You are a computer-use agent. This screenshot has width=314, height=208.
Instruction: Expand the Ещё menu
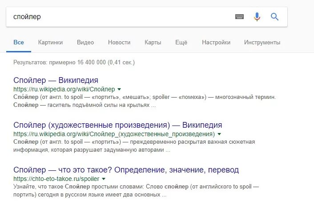coord(181,42)
